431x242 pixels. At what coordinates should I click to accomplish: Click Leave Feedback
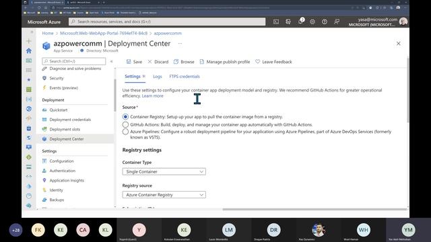coord(273,62)
